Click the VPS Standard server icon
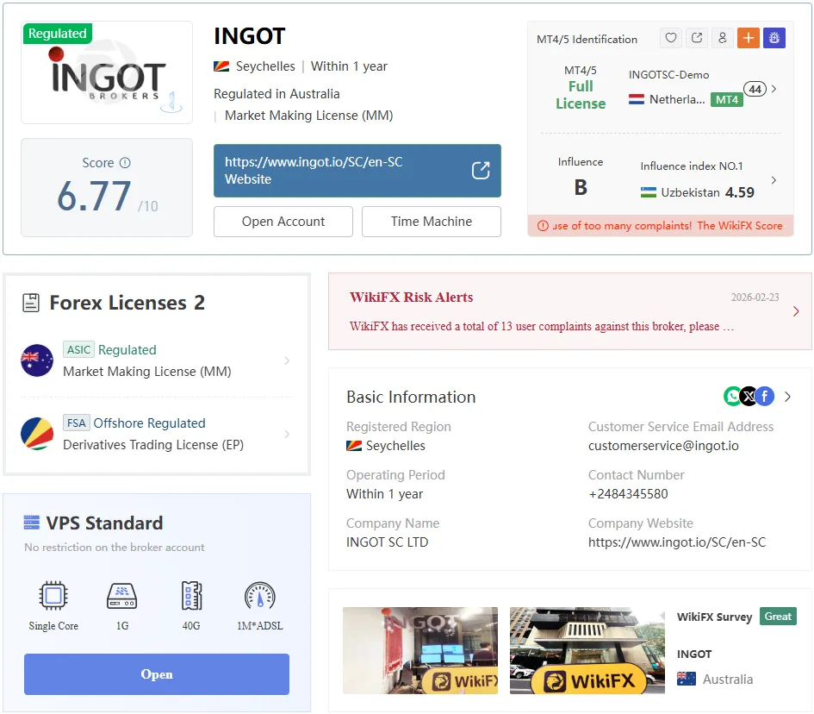Screen dimensions: 814x714 (32, 523)
